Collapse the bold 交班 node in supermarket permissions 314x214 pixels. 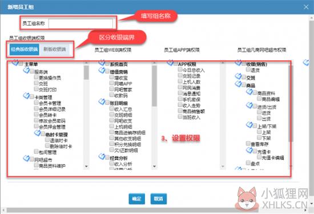(238, 76)
